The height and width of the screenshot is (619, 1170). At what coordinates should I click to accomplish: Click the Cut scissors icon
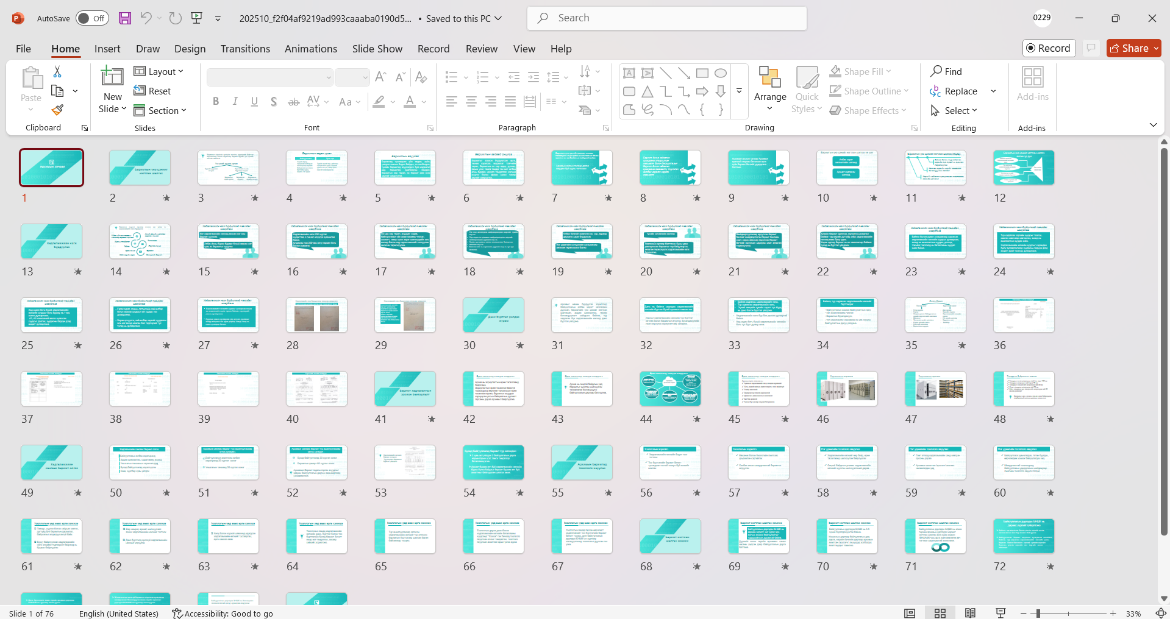click(57, 72)
